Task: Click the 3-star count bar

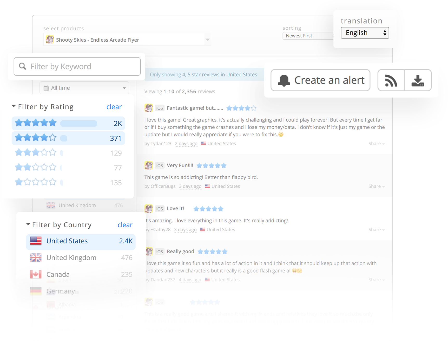Action: click(62, 153)
